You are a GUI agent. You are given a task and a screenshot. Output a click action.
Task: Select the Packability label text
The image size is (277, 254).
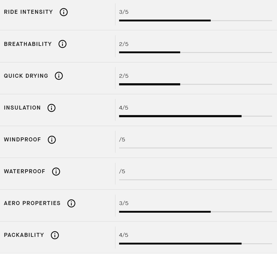click(24, 235)
